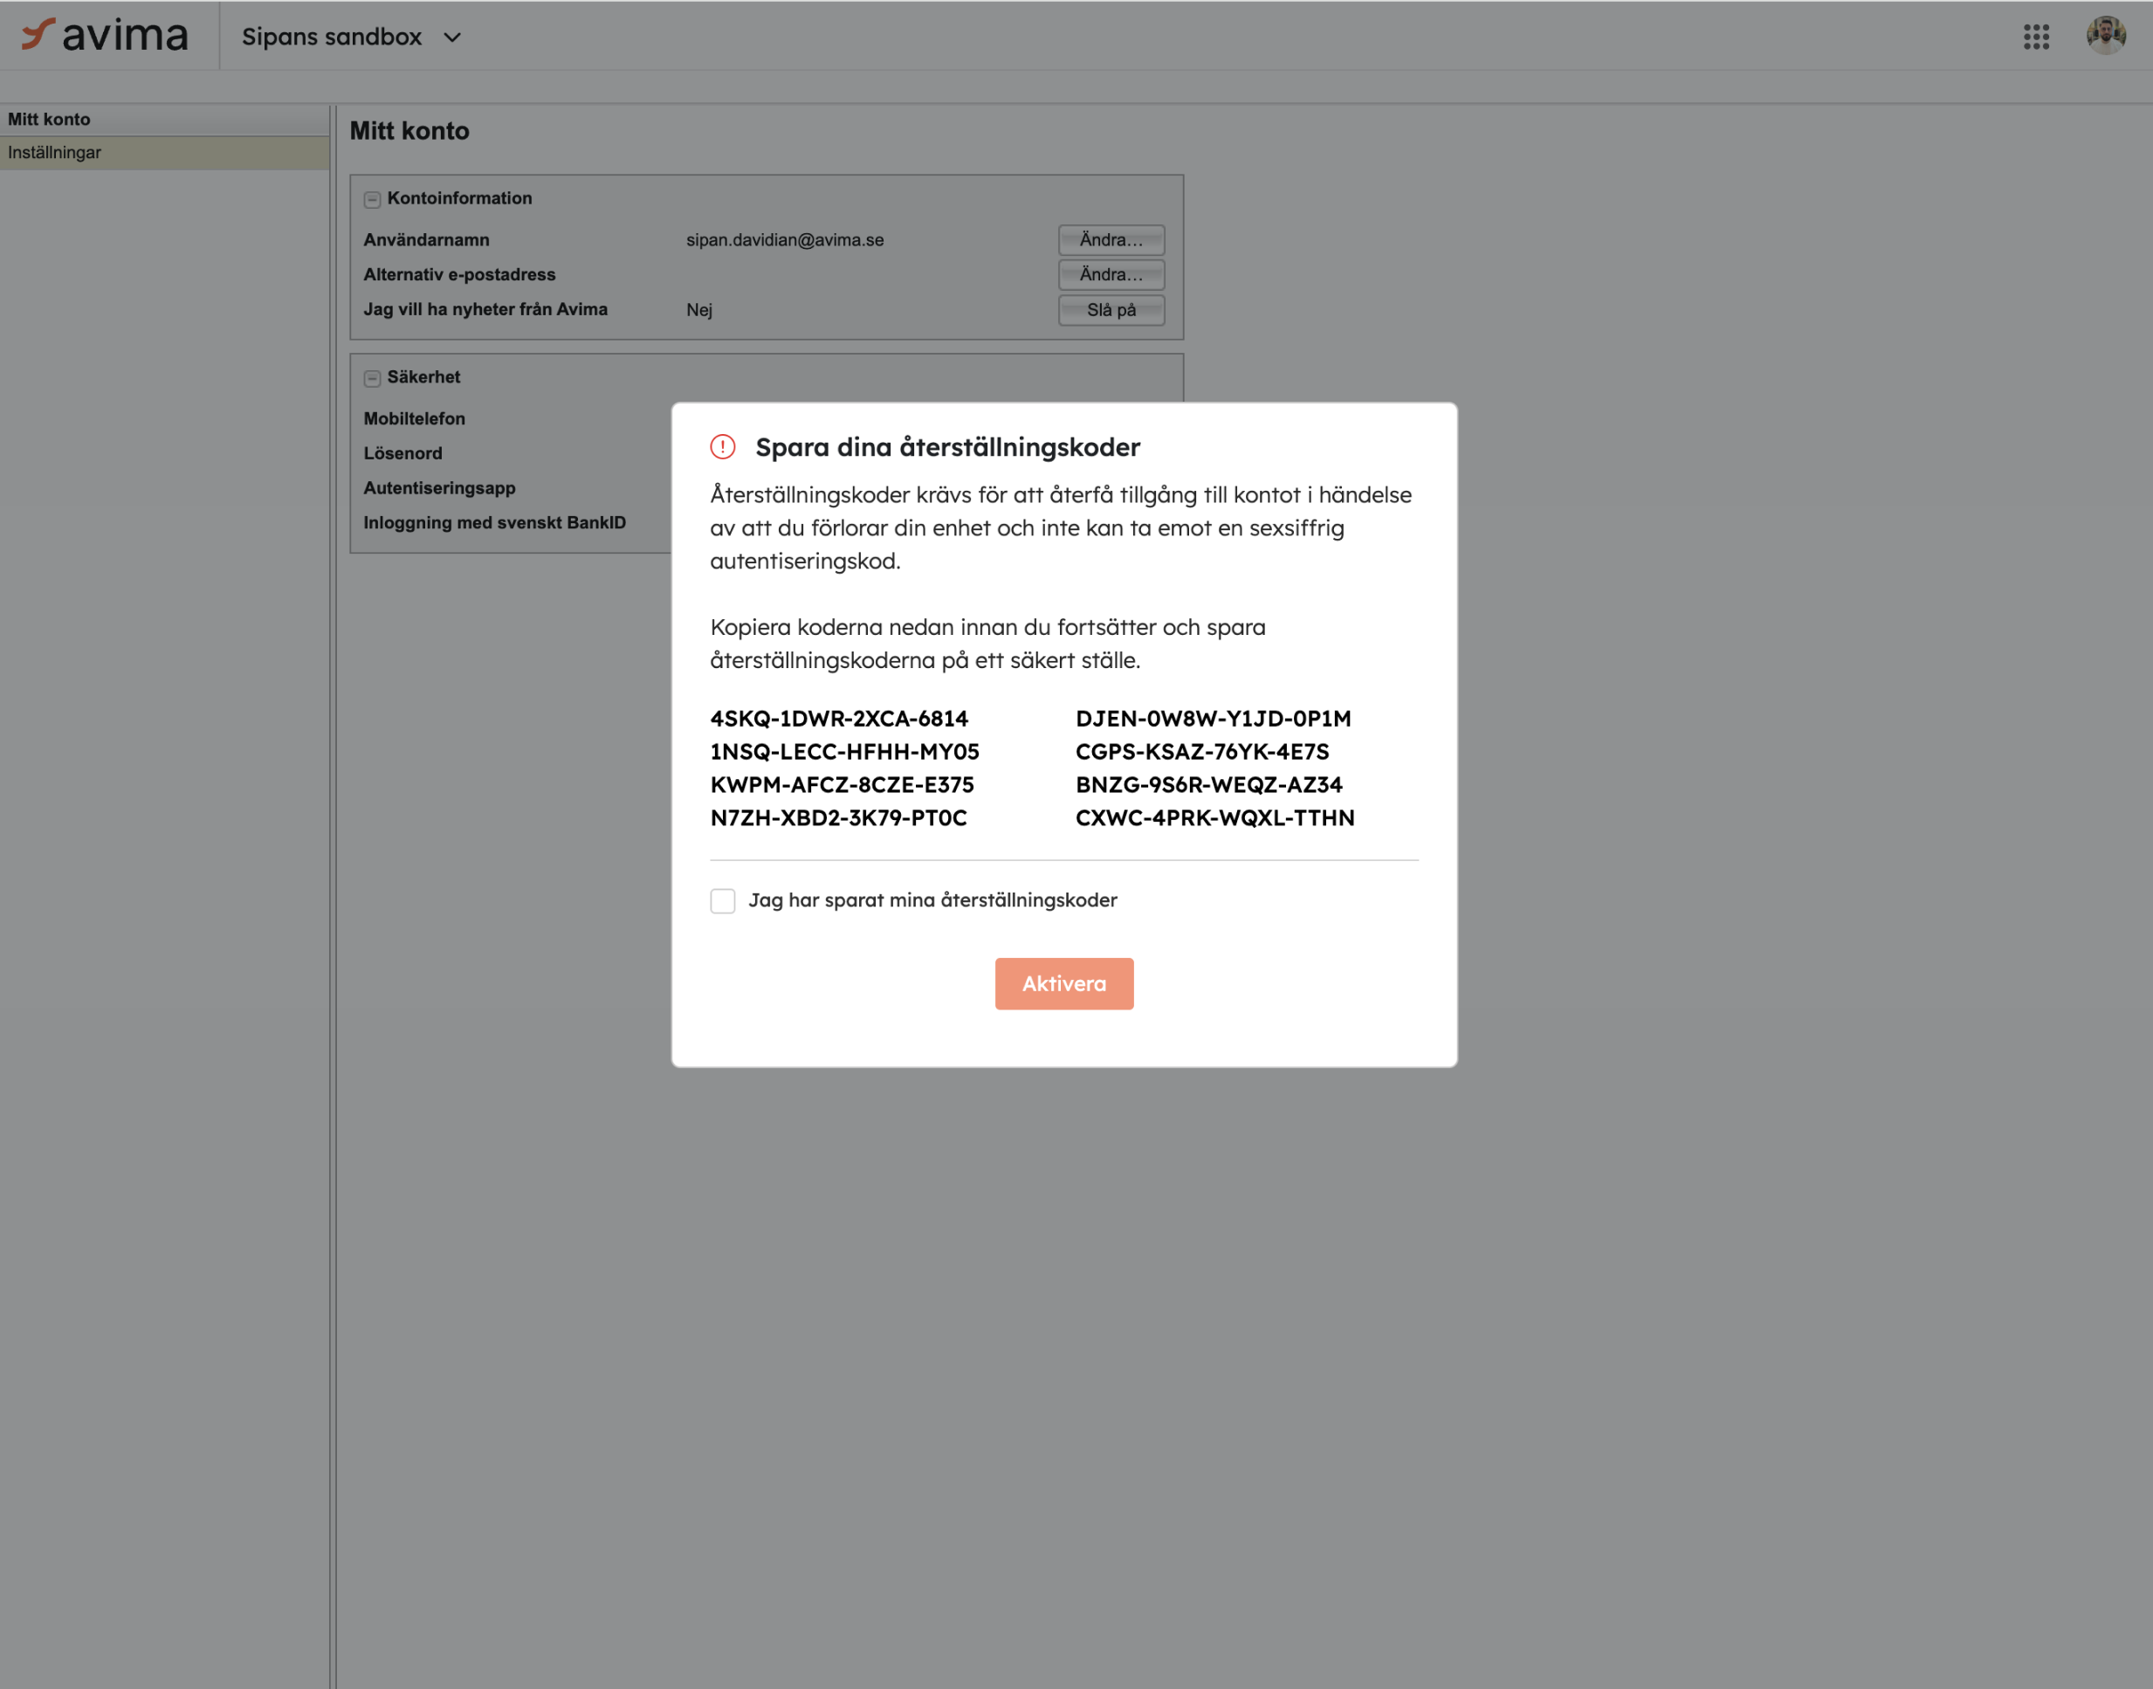Viewport: 2153px width, 1689px height.
Task: Click Ändra for Alternativ e-postadress
Action: pyautogui.click(x=1111, y=274)
